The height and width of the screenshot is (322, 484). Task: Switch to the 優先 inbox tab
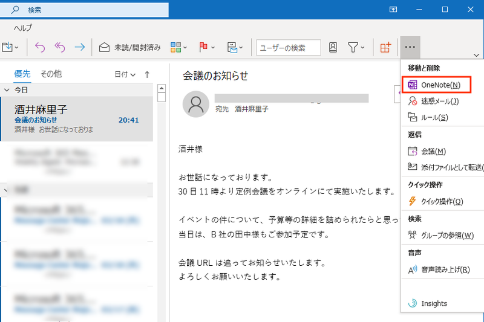(22, 74)
